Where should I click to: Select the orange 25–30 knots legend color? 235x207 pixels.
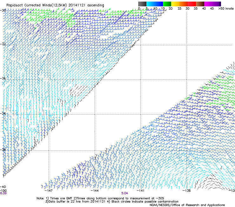pos(184,4)
